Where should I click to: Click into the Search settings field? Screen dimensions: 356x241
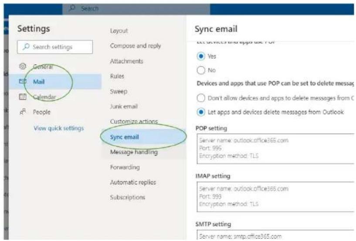click(55, 47)
